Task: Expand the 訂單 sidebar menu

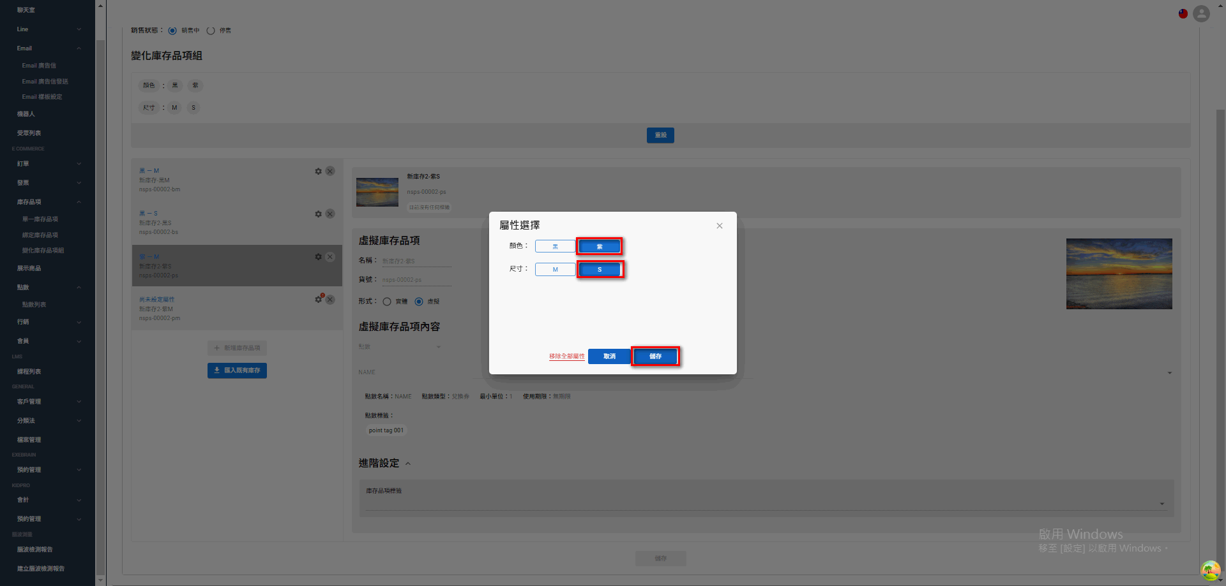Action: click(48, 164)
